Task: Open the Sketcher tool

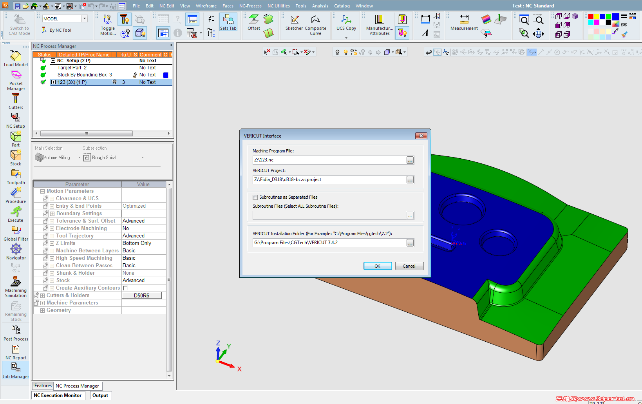Action: 294,22
